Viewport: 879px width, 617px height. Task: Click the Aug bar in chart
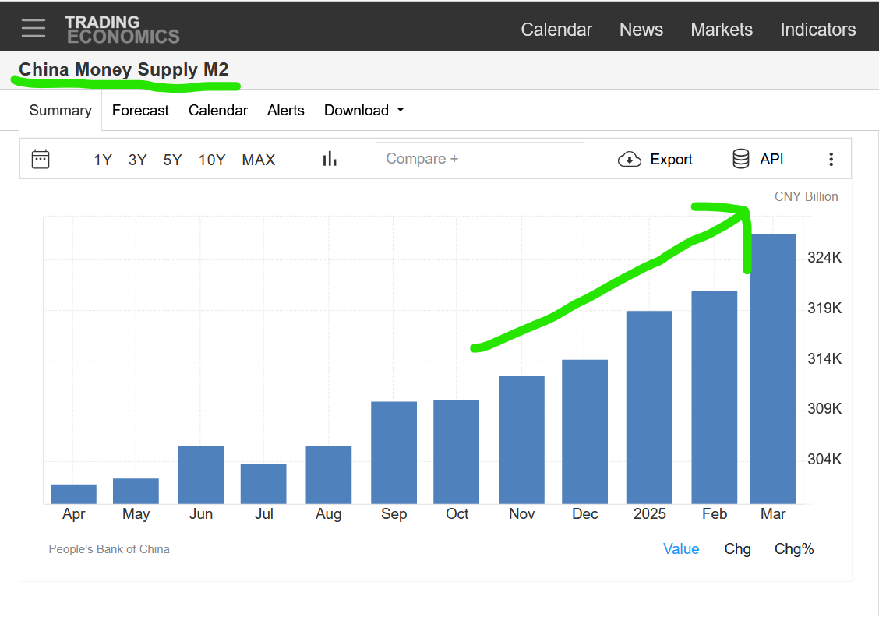329,475
